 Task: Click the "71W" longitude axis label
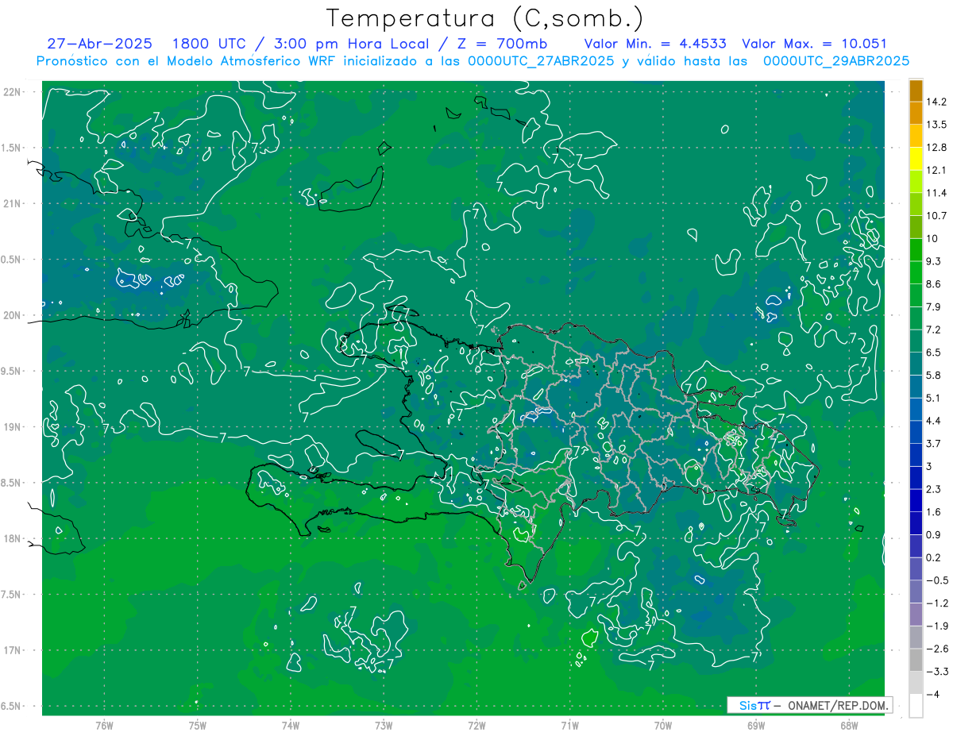569,725
